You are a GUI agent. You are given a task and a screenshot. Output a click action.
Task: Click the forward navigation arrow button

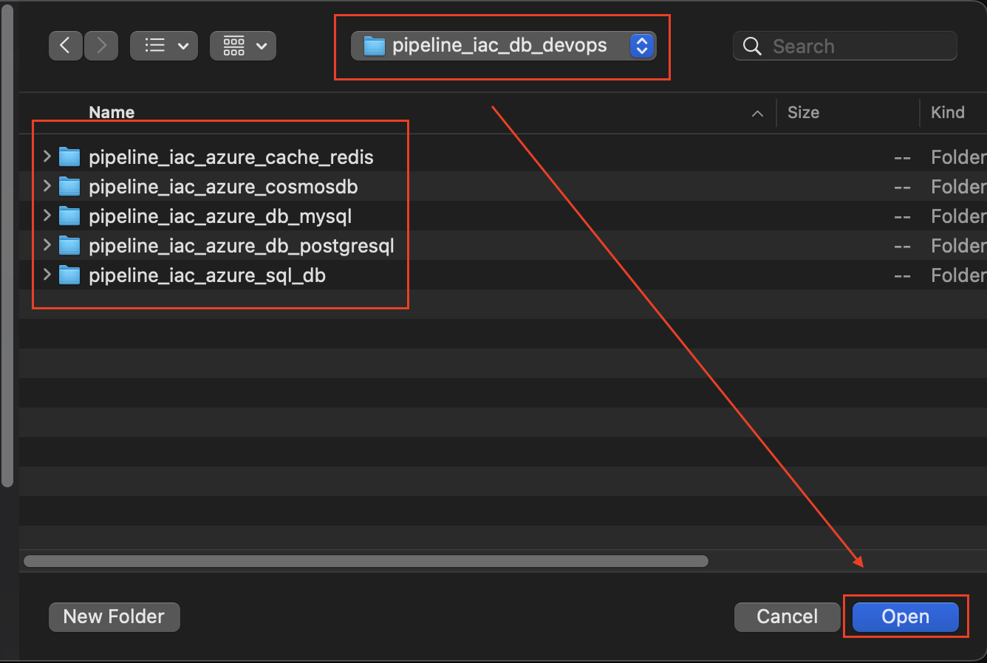click(x=101, y=46)
